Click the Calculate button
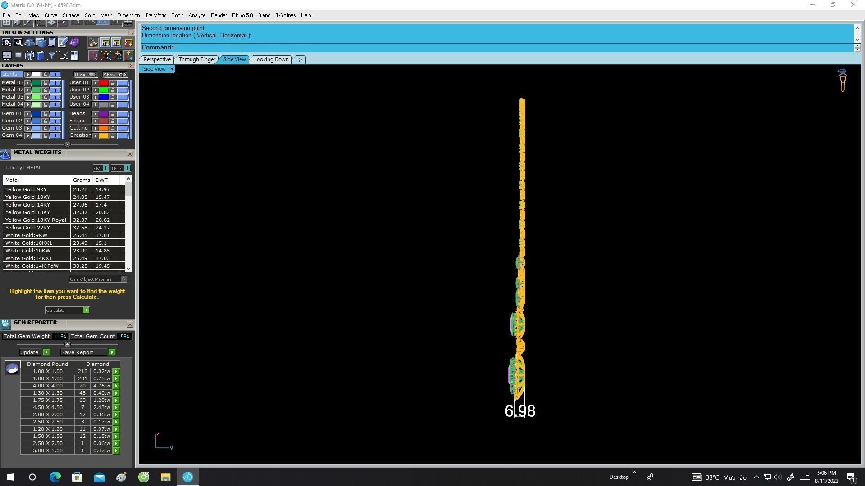865x486 pixels. pyautogui.click(x=67, y=310)
